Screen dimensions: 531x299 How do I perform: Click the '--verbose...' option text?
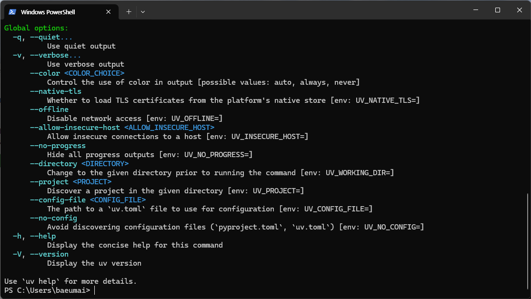pos(56,55)
